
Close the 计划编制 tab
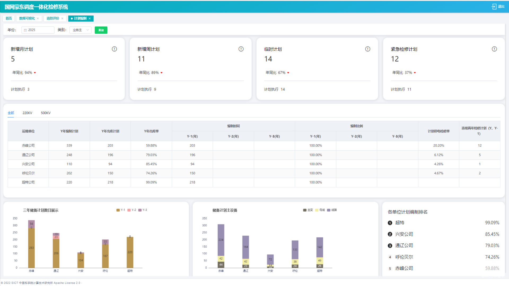90,19
